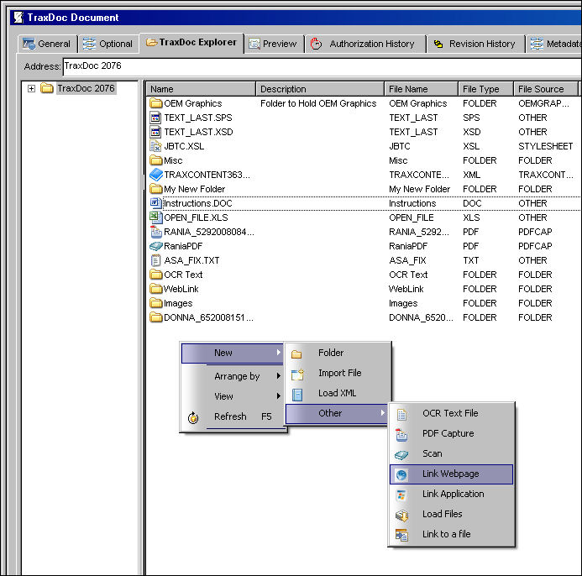
Task: Open the Other submenu arrow
Action: [383, 413]
